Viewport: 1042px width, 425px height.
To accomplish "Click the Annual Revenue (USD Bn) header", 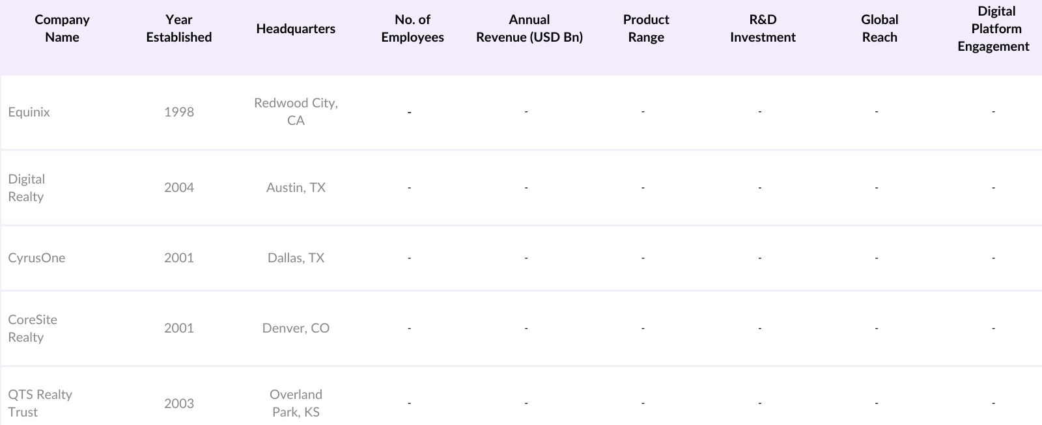I will (529, 29).
